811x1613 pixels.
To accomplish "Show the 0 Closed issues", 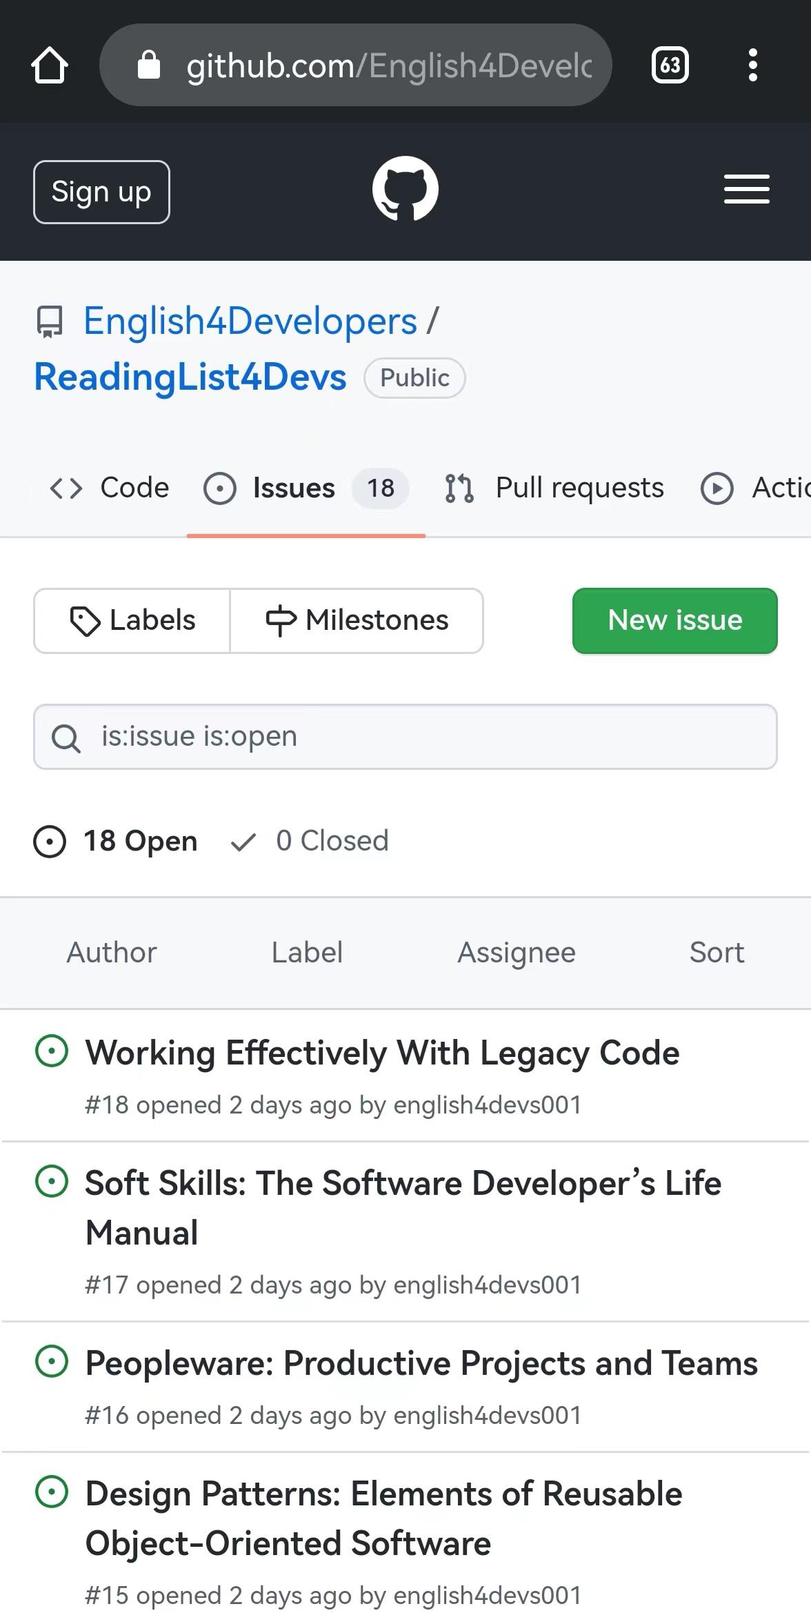I will click(x=310, y=841).
